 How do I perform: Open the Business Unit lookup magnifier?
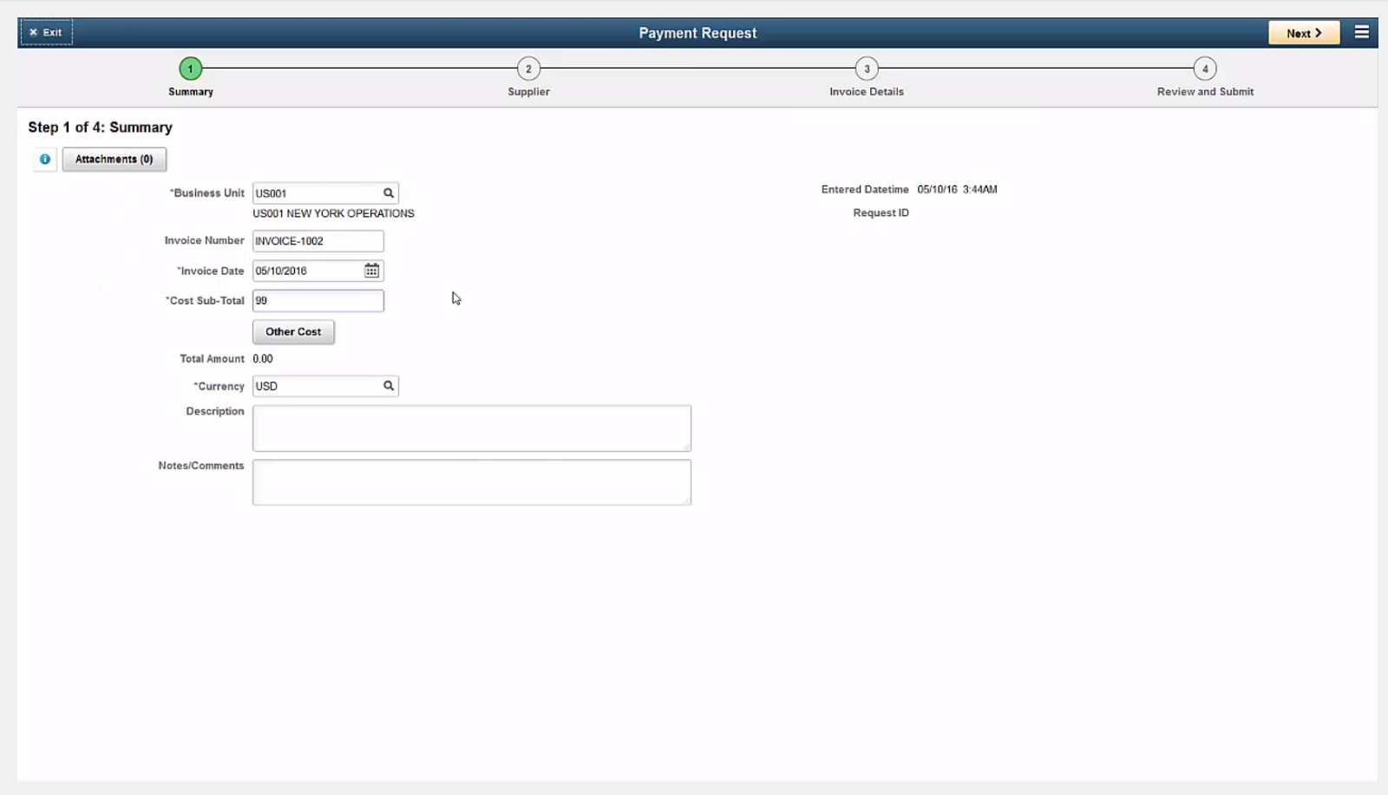(x=388, y=192)
